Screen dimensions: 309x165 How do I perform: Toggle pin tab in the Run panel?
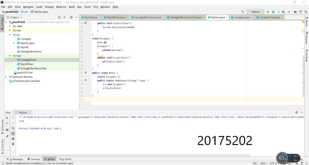7,136
